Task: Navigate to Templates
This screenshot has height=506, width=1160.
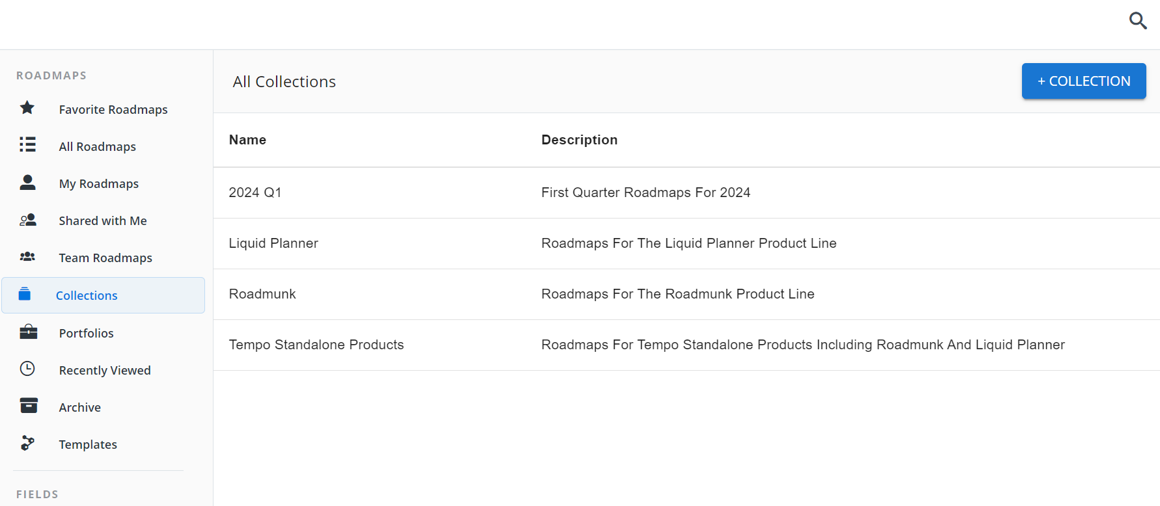Action: [x=88, y=445]
